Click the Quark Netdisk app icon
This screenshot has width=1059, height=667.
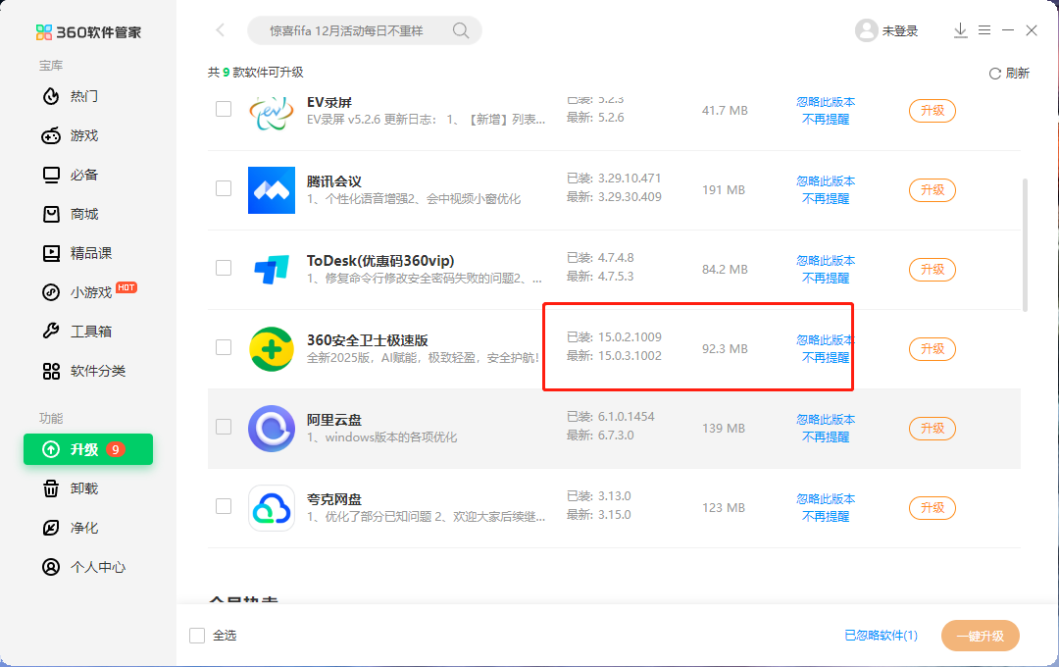(x=272, y=507)
